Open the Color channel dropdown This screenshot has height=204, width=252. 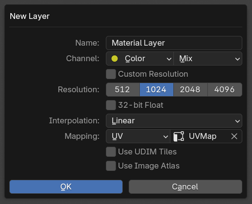click(x=140, y=59)
